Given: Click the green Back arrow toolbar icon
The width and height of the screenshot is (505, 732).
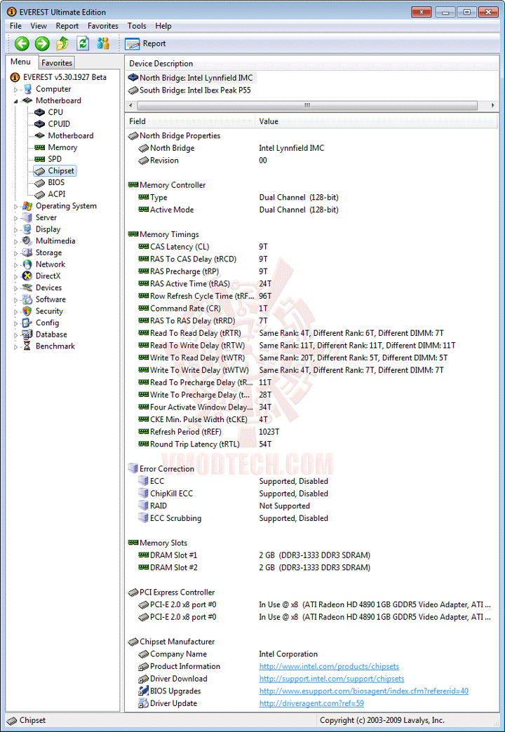Looking at the screenshot, I should click(x=22, y=44).
